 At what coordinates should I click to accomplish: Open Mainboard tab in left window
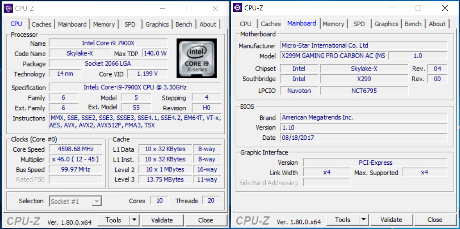pyautogui.click(x=72, y=24)
